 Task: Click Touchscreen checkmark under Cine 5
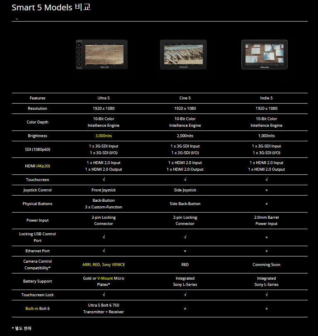[185, 179]
